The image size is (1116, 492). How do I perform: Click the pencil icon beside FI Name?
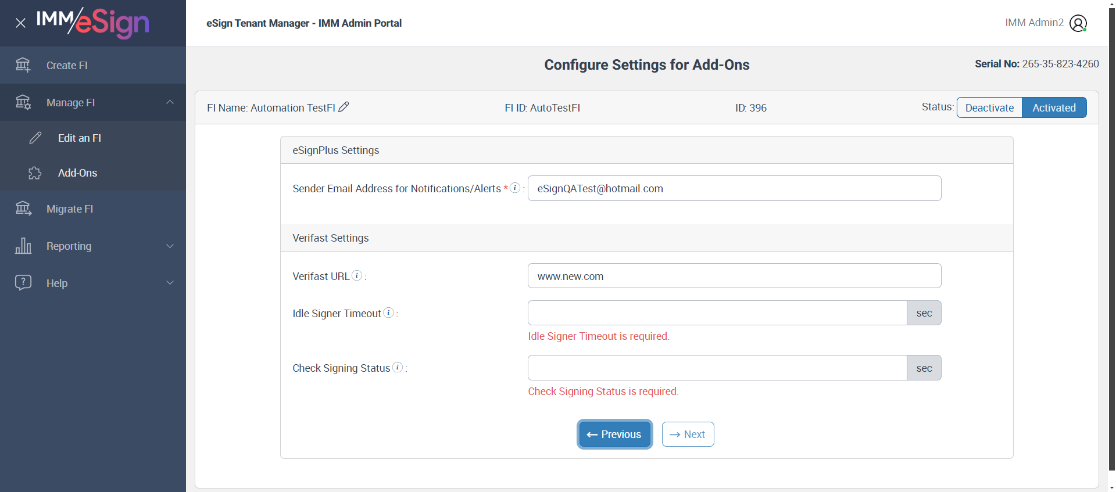pyautogui.click(x=344, y=107)
